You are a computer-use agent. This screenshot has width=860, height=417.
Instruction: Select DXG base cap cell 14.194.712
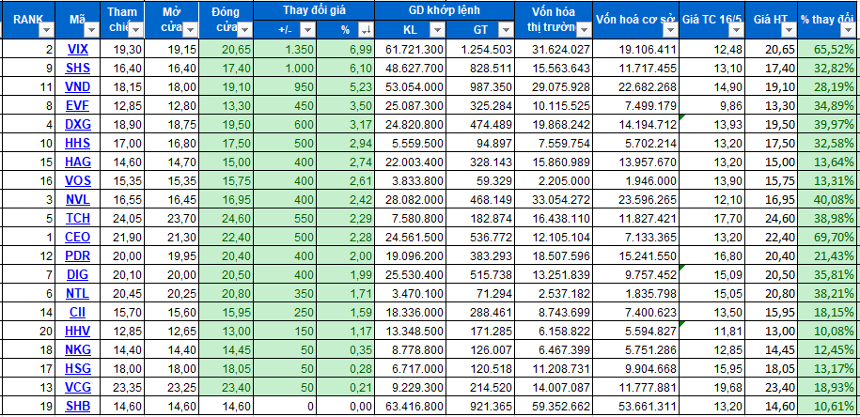pyautogui.click(x=636, y=124)
